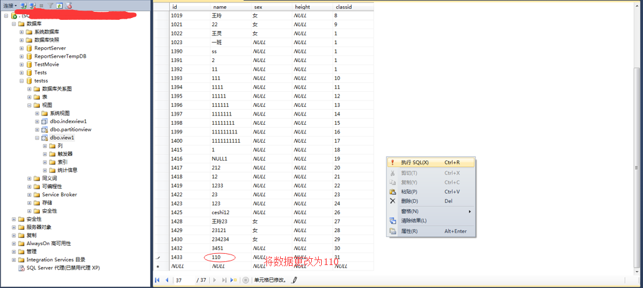
Task: Select the Tests database
Action: (x=40, y=73)
